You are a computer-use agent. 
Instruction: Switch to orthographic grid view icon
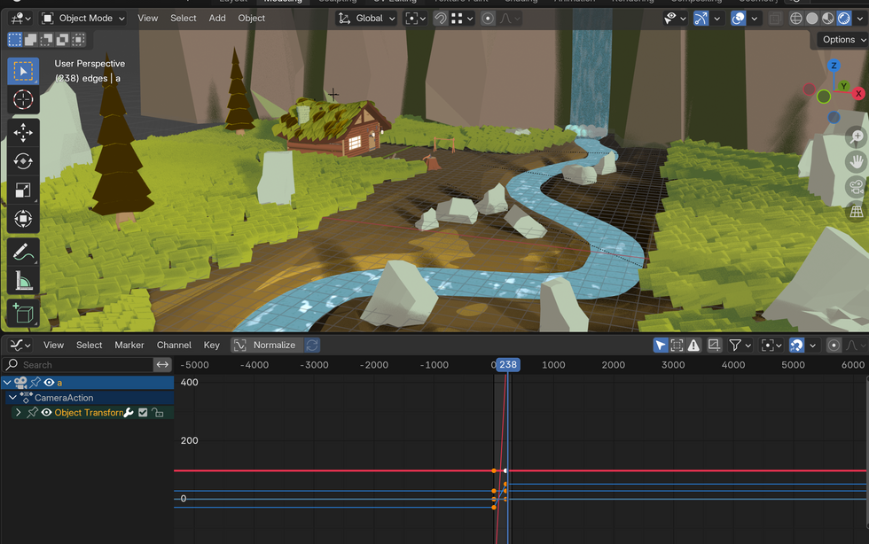(x=856, y=211)
